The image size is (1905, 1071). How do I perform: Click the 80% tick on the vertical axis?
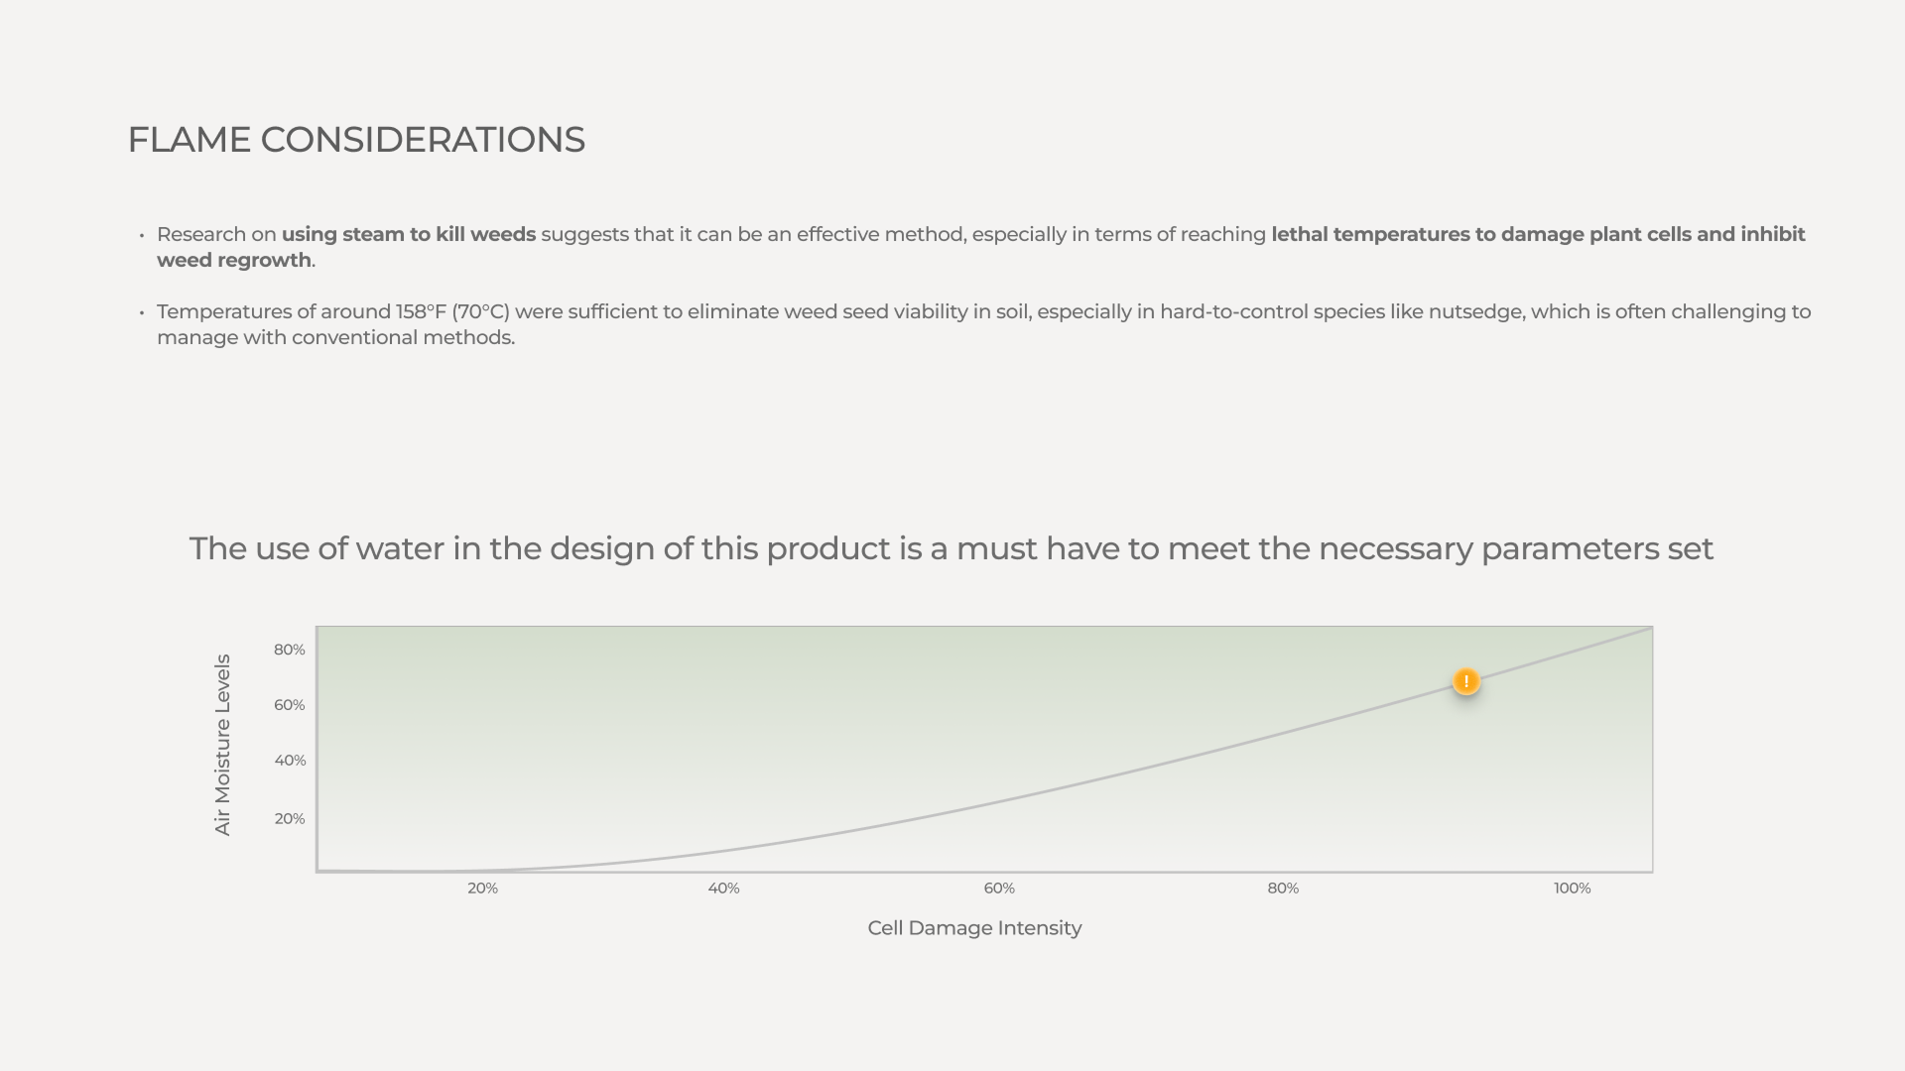pos(290,650)
